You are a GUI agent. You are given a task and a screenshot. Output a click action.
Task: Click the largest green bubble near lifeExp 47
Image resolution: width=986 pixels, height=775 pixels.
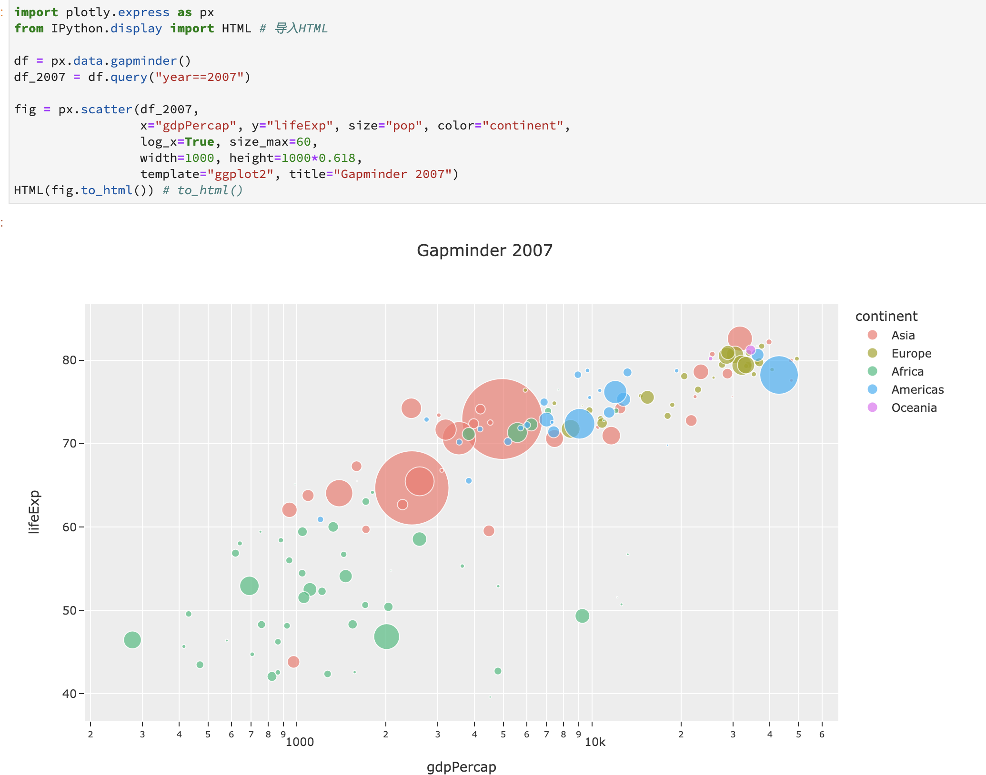coord(386,636)
